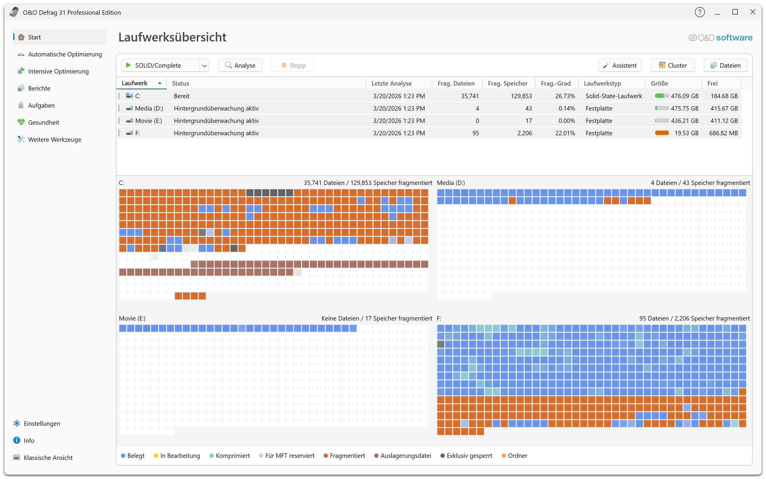
Task: Click the Berichte reports icon
Action: click(21, 88)
